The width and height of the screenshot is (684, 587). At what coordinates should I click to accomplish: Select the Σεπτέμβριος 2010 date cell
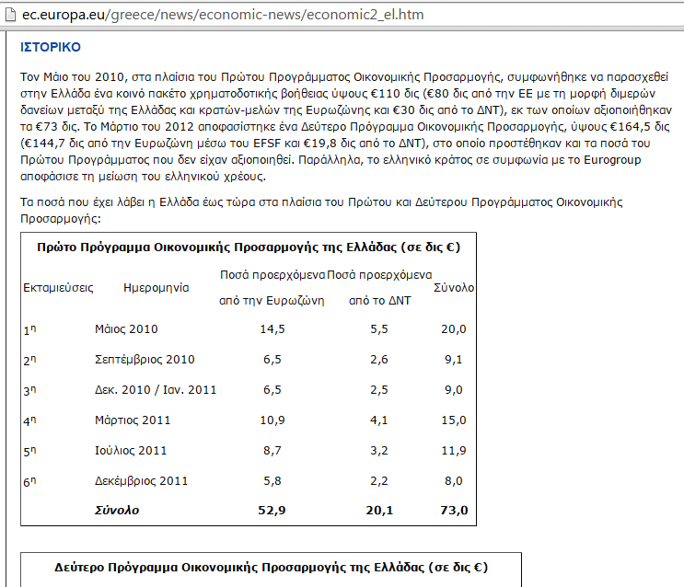(x=145, y=360)
